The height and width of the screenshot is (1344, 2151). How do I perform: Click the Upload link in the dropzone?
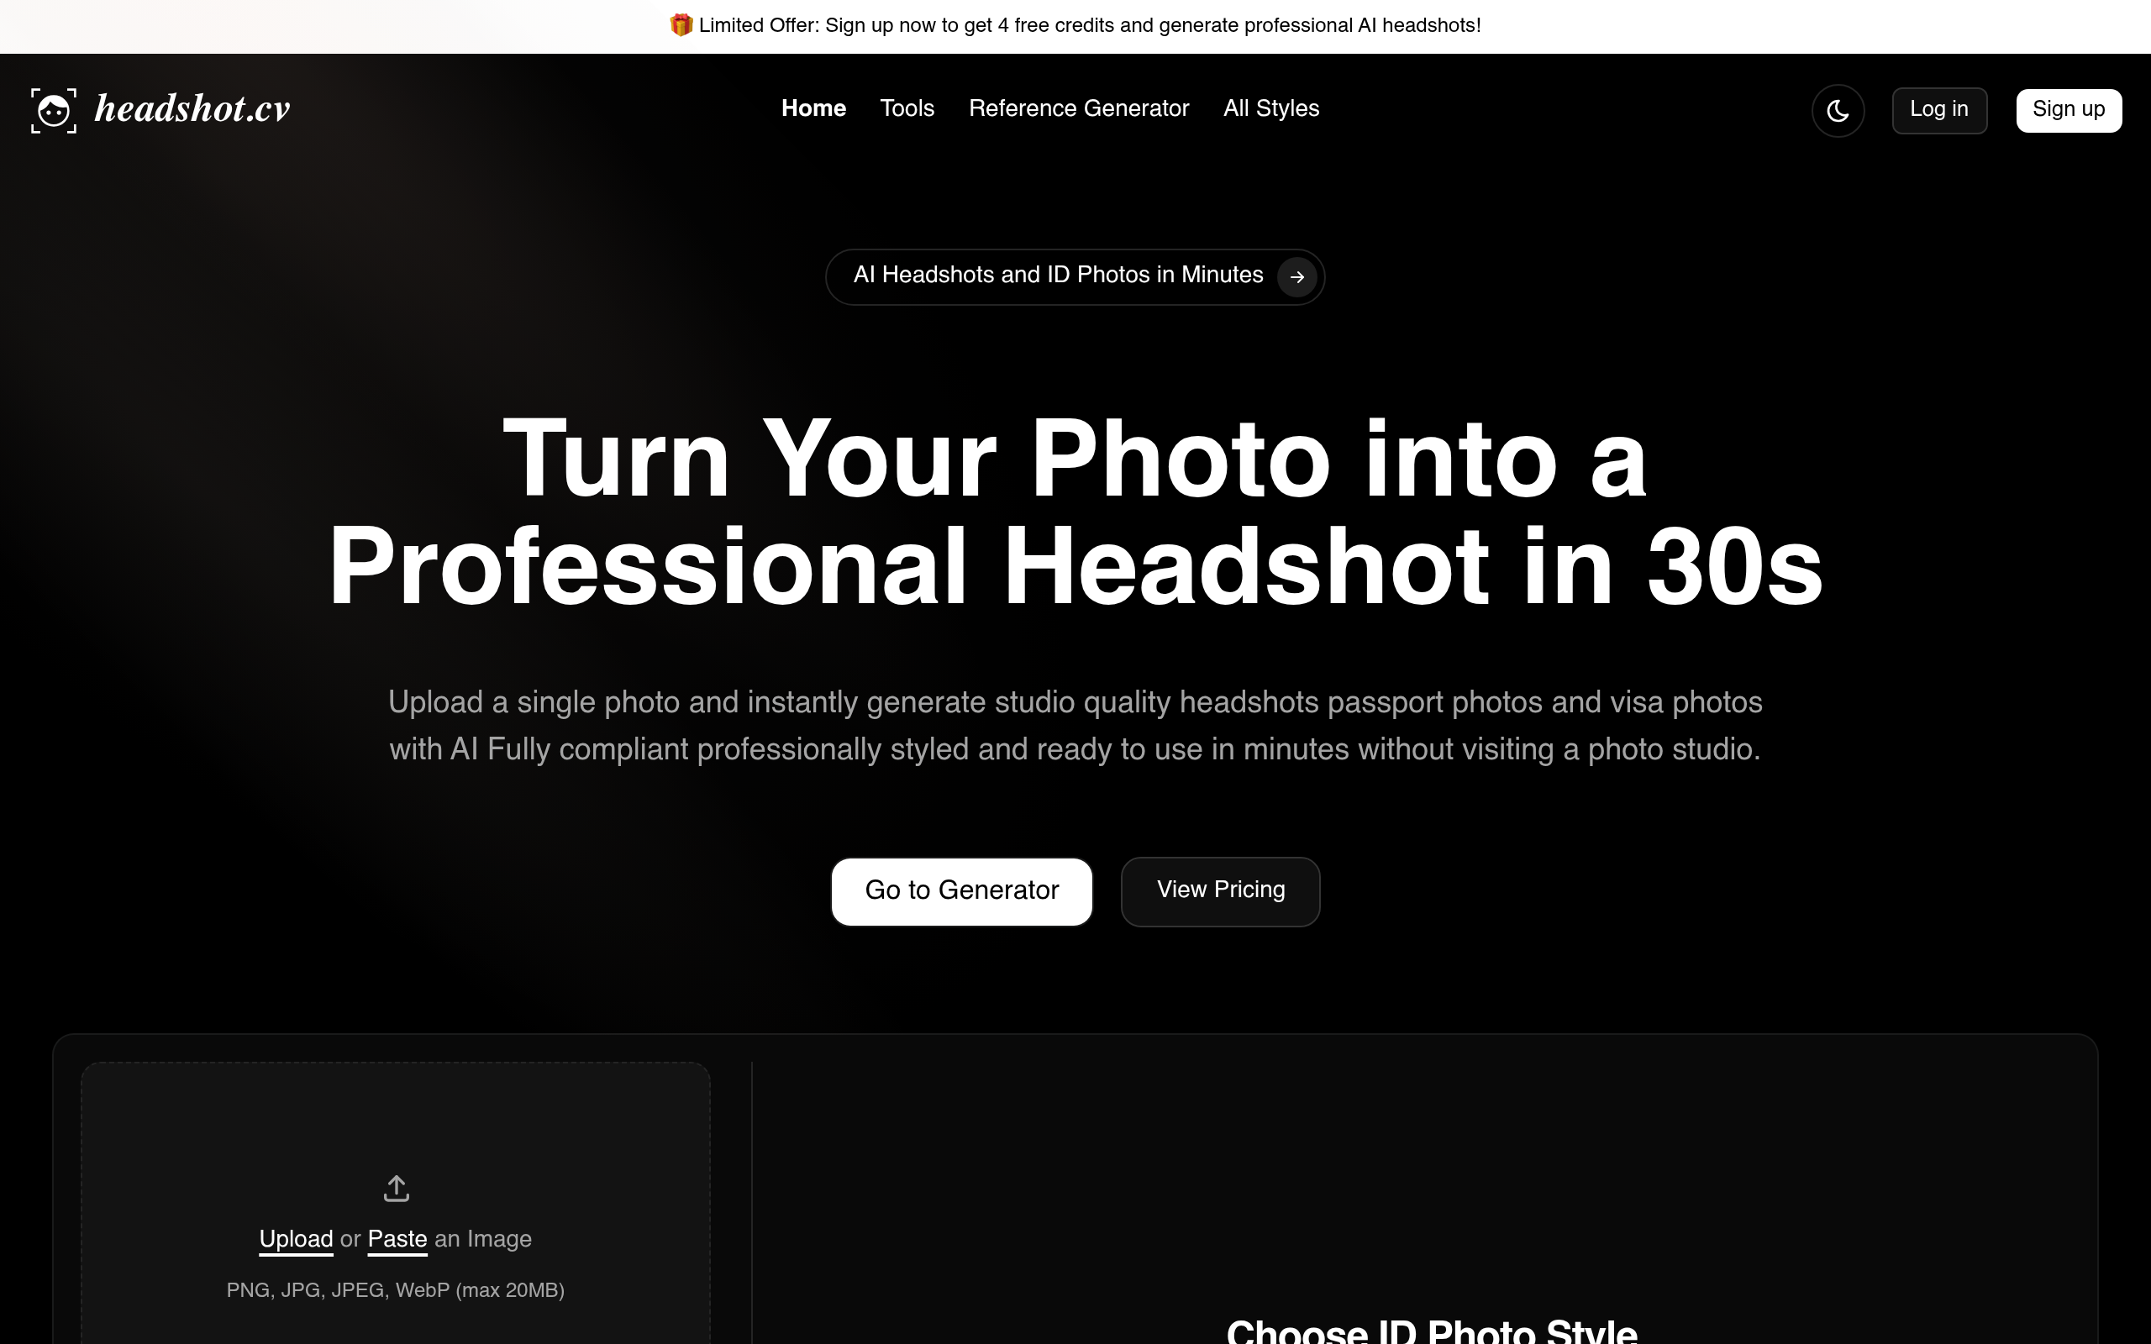coord(296,1239)
